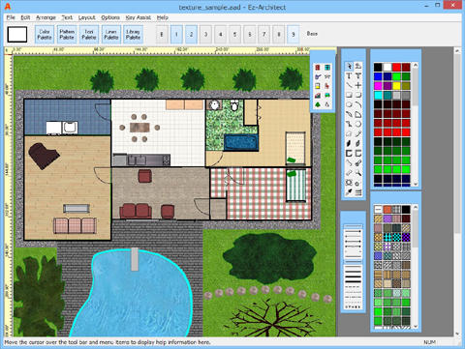Screen dimensions: 465x349
Task: Click the red chair library icon
Action: point(327,86)
